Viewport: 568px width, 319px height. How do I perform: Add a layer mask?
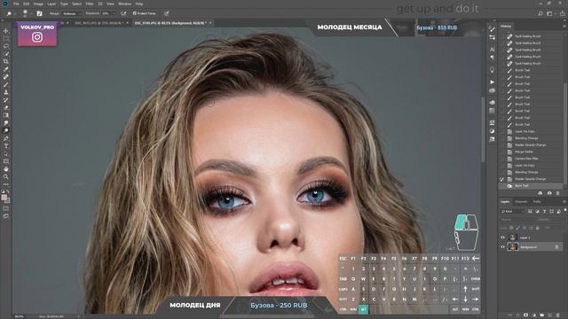pyautogui.click(x=526, y=315)
